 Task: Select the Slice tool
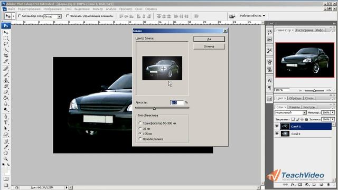point(6,61)
